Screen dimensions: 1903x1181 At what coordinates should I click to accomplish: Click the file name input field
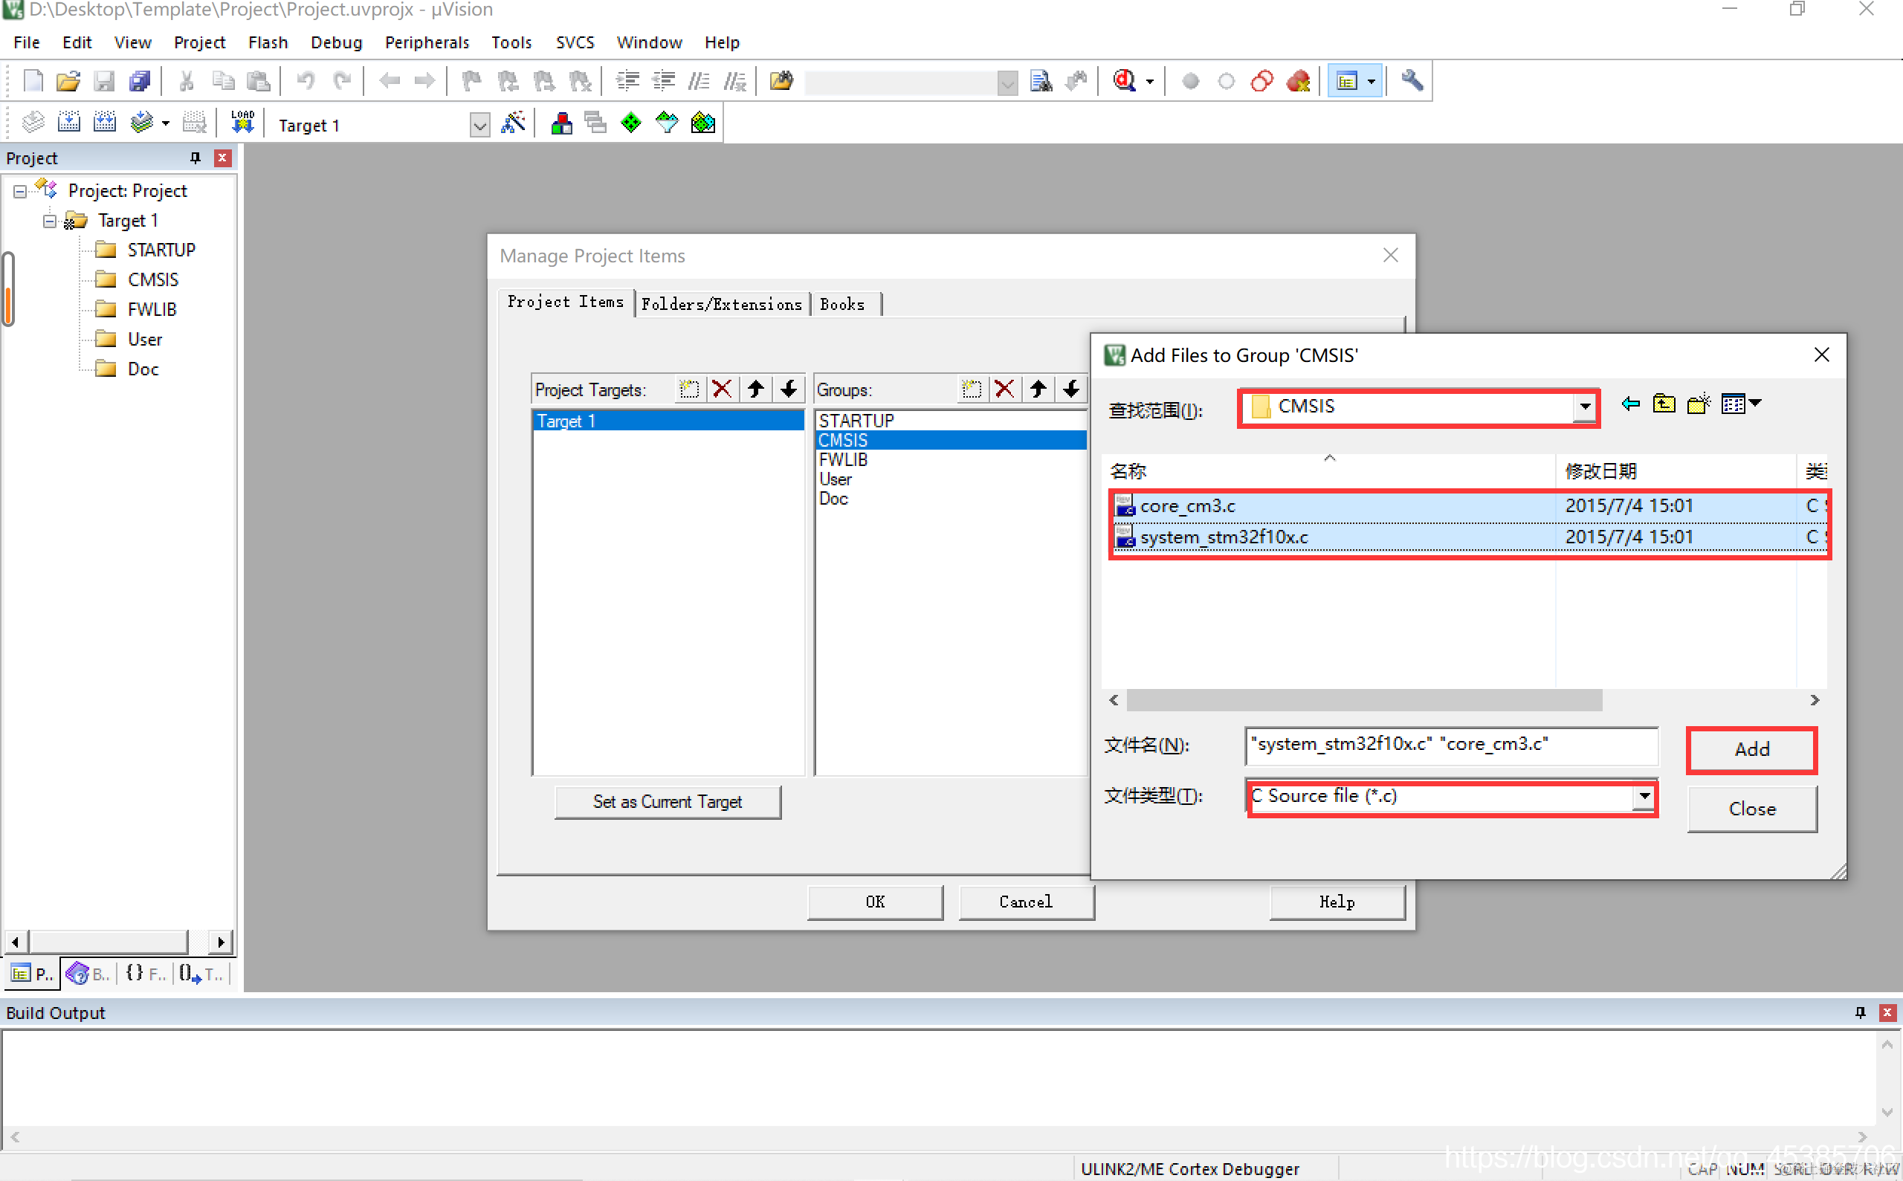click(x=1450, y=745)
